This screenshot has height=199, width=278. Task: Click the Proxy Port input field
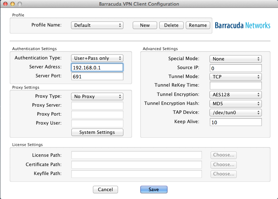pos(97,115)
